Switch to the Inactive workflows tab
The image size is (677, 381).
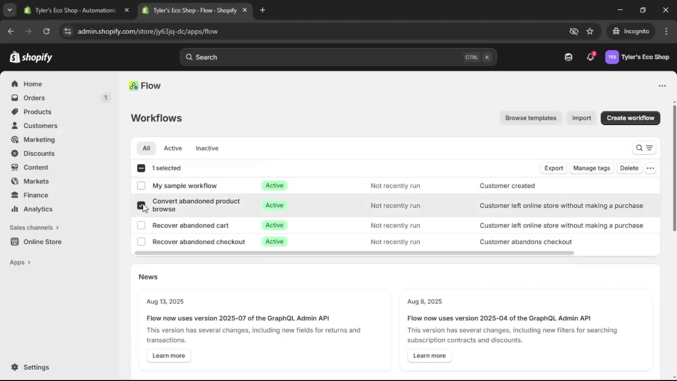pyautogui.click(x=207, y=148)
